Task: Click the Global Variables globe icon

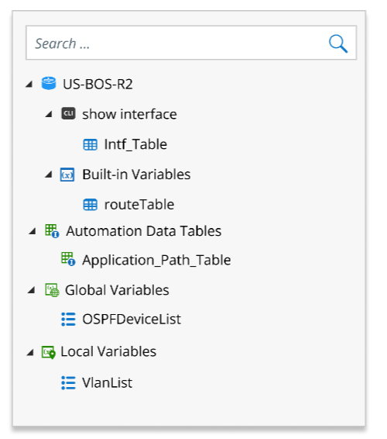Action: click(53, 290)
